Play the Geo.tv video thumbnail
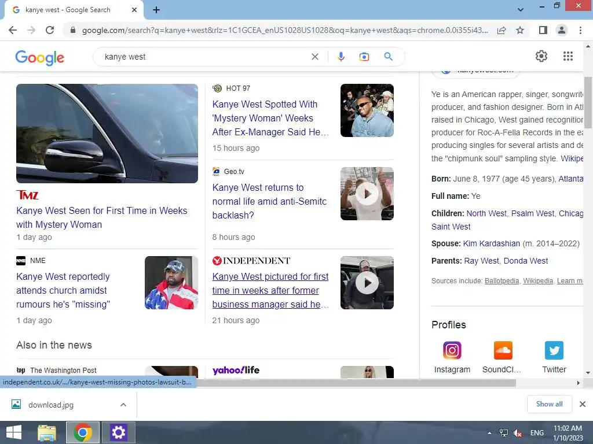Screen dimensions: 593x444 [367, 194]
